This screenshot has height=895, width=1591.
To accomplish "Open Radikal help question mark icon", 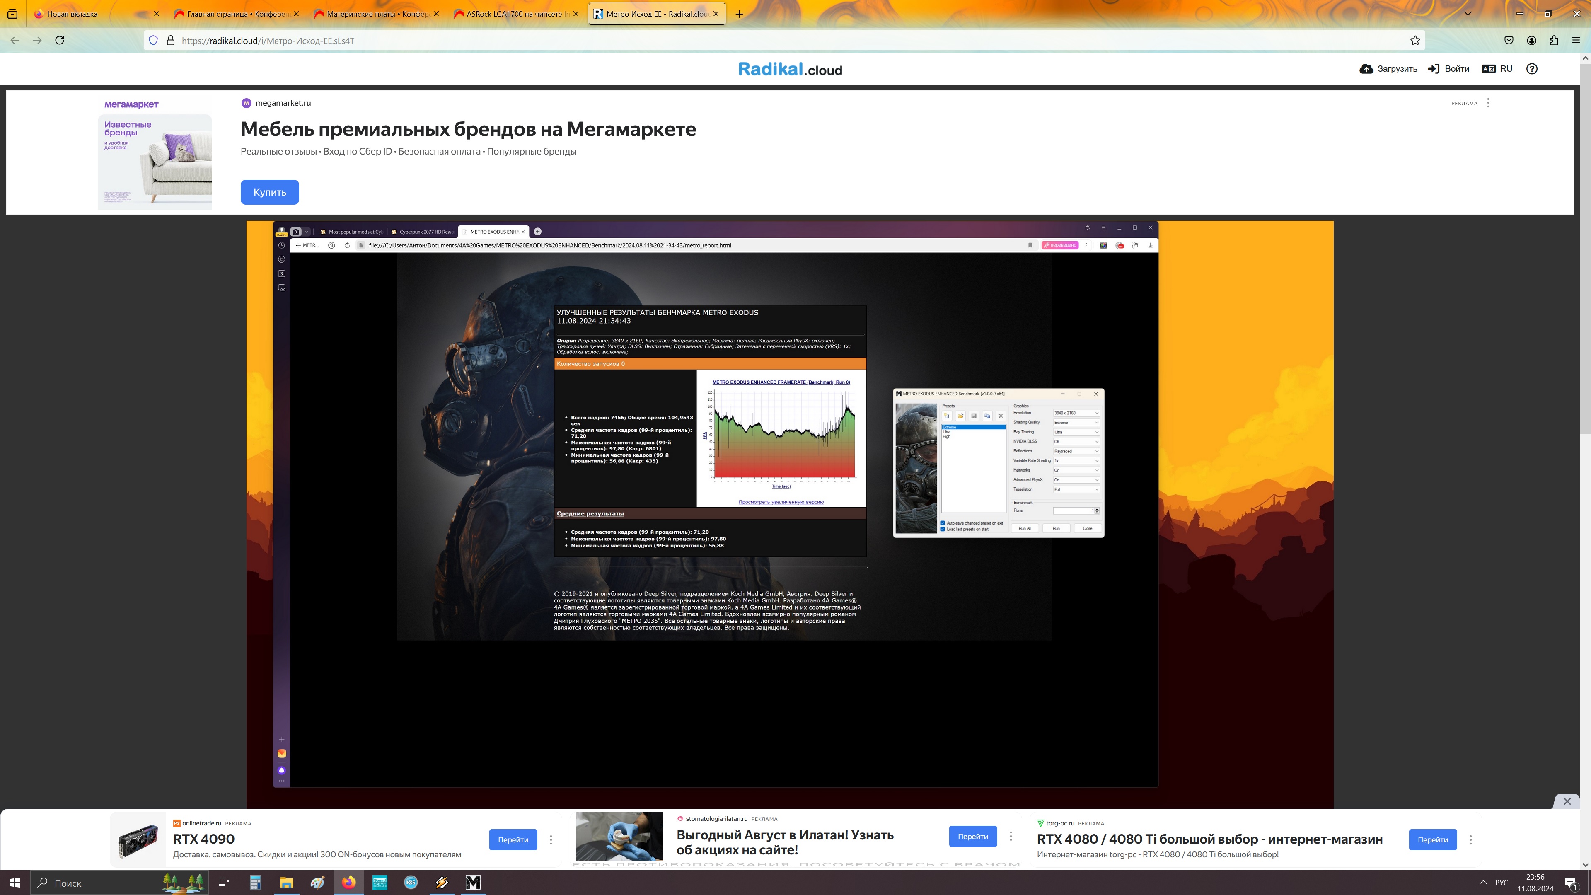I will 1532,68.
